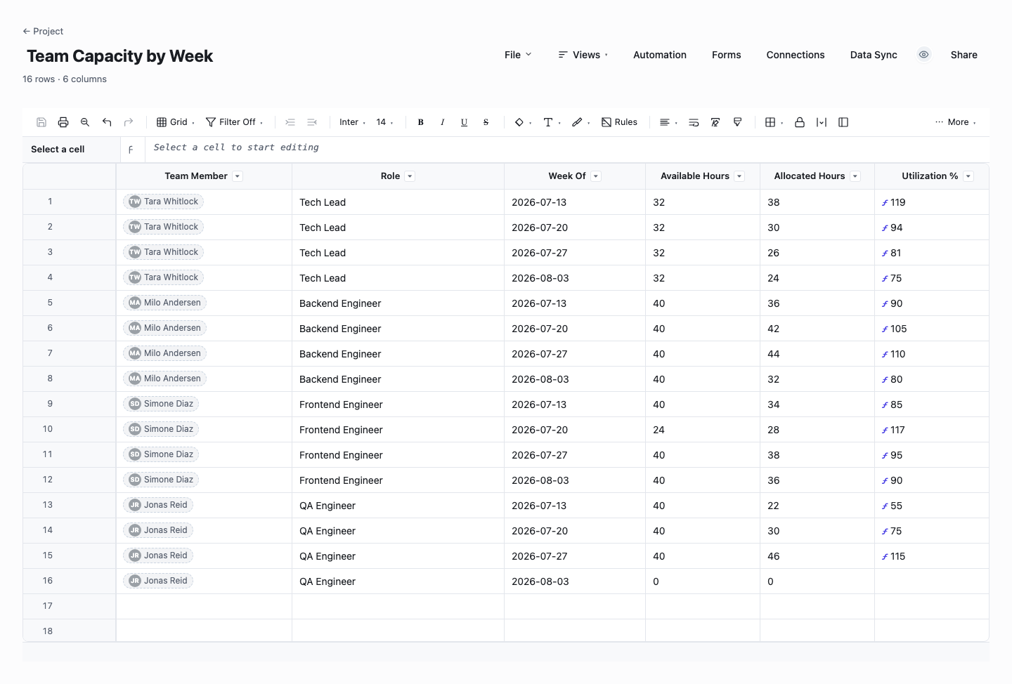Click the Milo Andersen chip in row 6

pos(165,328)
